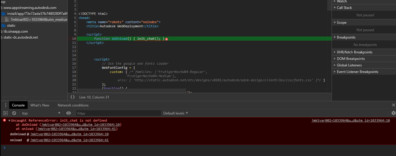
Task: Select static-dc.autodesk.net in file tree
Action: click(x=21, y=37)
